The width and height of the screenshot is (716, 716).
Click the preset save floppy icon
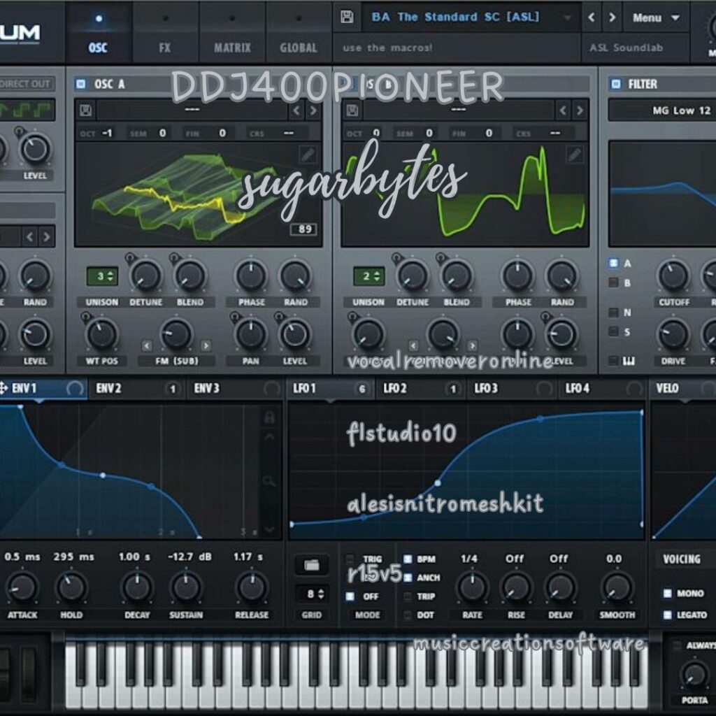[347, 17]
